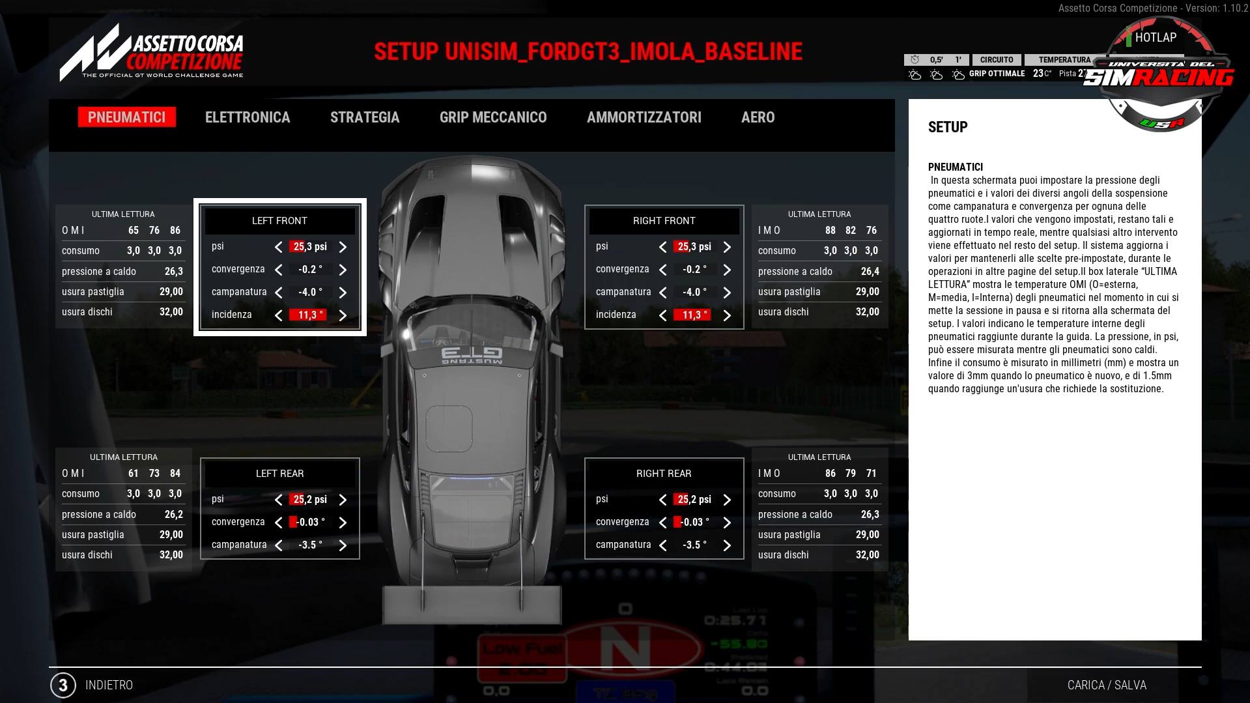Click the Left Front psi value slider
The height and width of the screenshot is (703, 1250).
point(310,247)
